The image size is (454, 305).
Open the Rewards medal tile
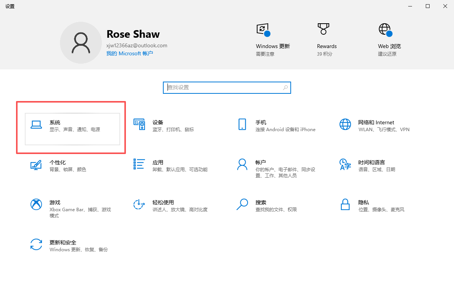point(327,40)
